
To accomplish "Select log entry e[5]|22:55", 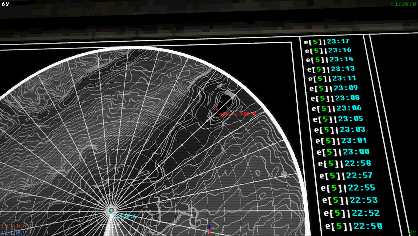I will tap(348, 188).
